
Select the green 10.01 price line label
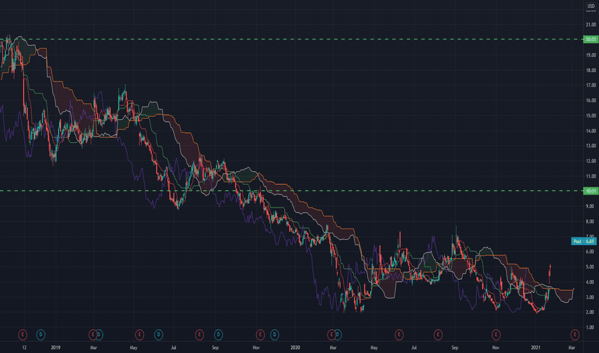pyautogui.click(x=591, y=191)
